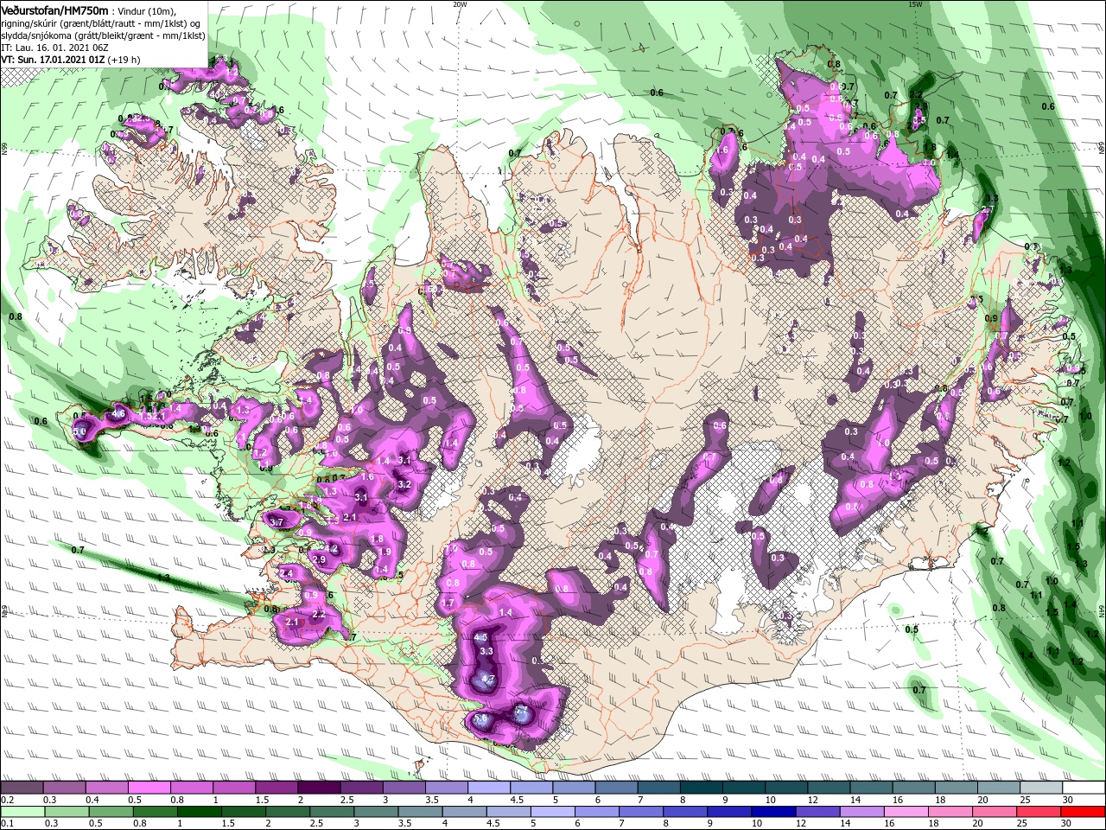The width and height of the screenshot is (1106, 830).
Task: Click the '3.7' precipitation value on west coast
Action: (277, 522)
